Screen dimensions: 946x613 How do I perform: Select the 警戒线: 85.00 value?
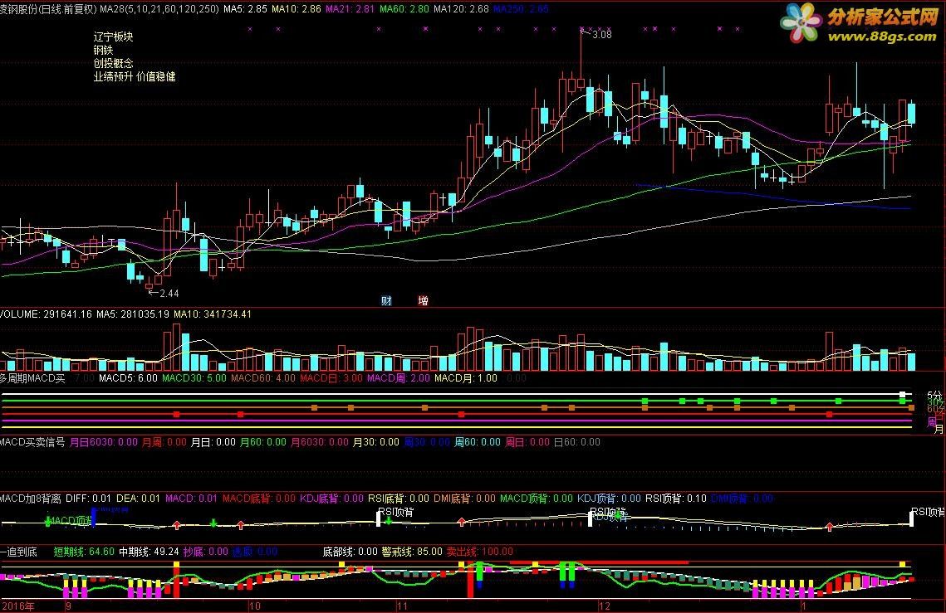click(412, 552)
